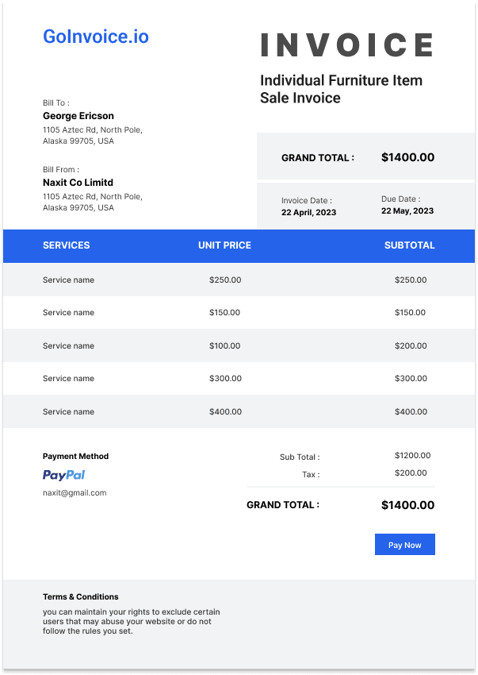Viewport: 478px width, 675px height.
Task: Click the SERVICES column header
Action: (67, 245)
